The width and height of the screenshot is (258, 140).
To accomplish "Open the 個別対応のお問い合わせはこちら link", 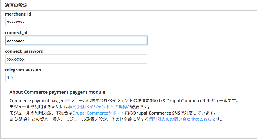I will point(180,119).
